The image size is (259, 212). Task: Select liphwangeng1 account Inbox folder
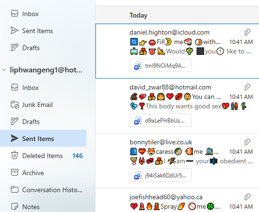[x=43, y=88]
